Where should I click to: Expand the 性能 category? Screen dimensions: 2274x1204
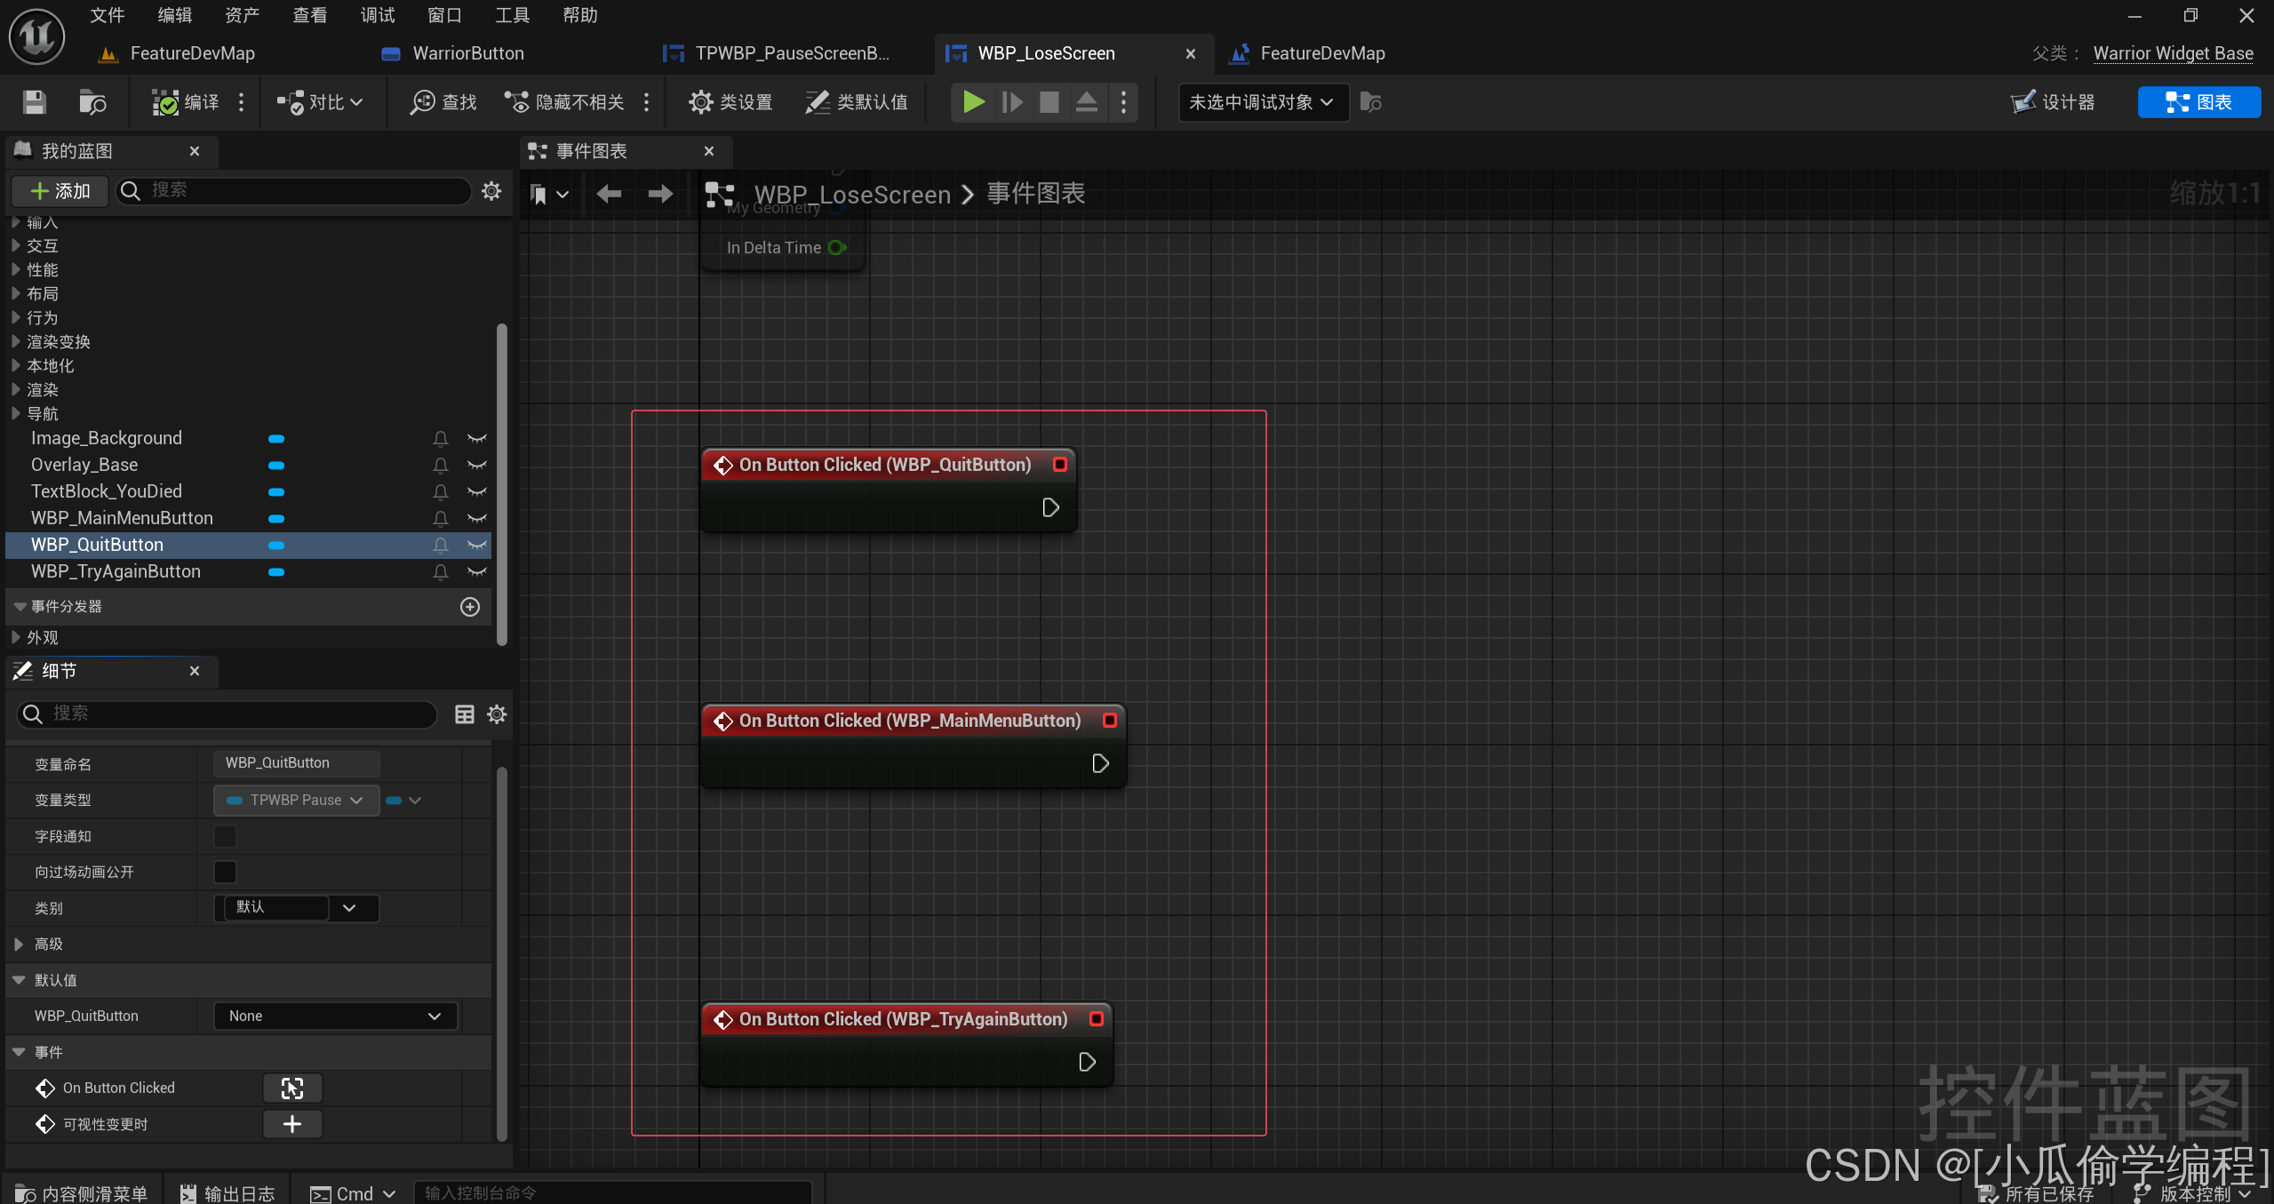pos(16,269)
